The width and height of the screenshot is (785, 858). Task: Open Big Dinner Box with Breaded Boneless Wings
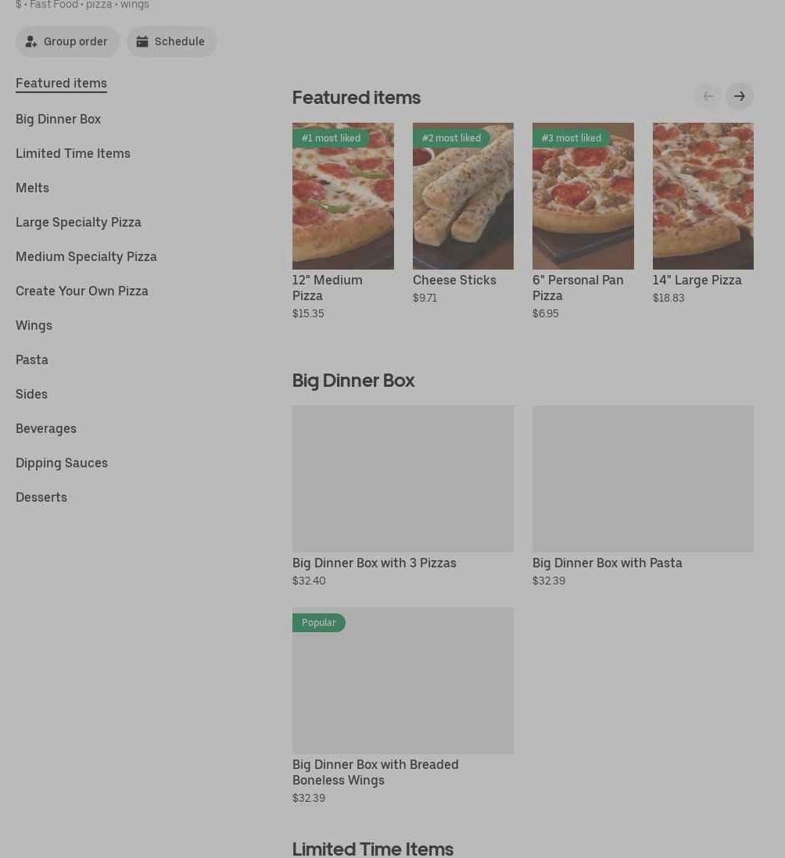tap(403, 681)
